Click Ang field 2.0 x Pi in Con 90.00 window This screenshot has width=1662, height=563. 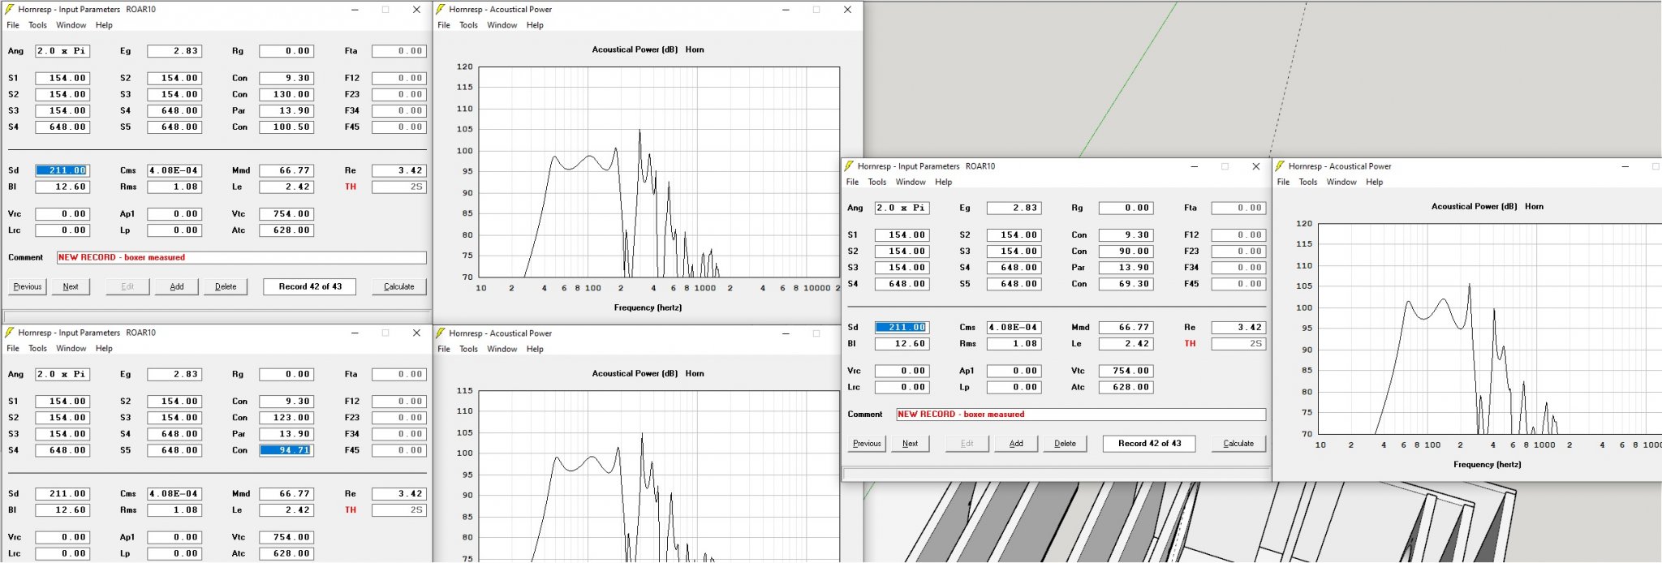tap(902, 208)
